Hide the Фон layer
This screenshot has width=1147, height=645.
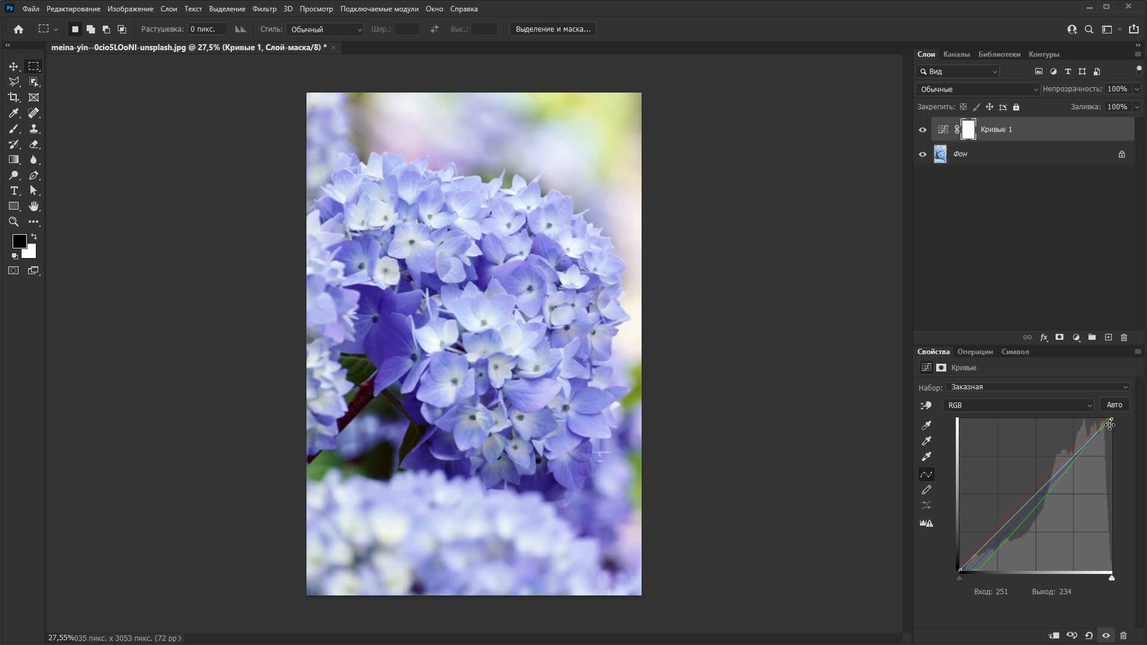[x=922, y=154]
